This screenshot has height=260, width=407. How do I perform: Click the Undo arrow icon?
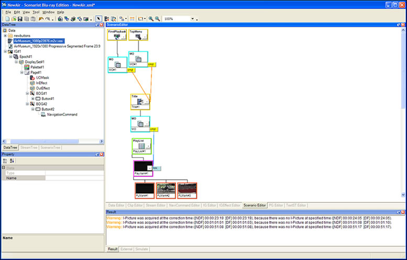(41, 18)
